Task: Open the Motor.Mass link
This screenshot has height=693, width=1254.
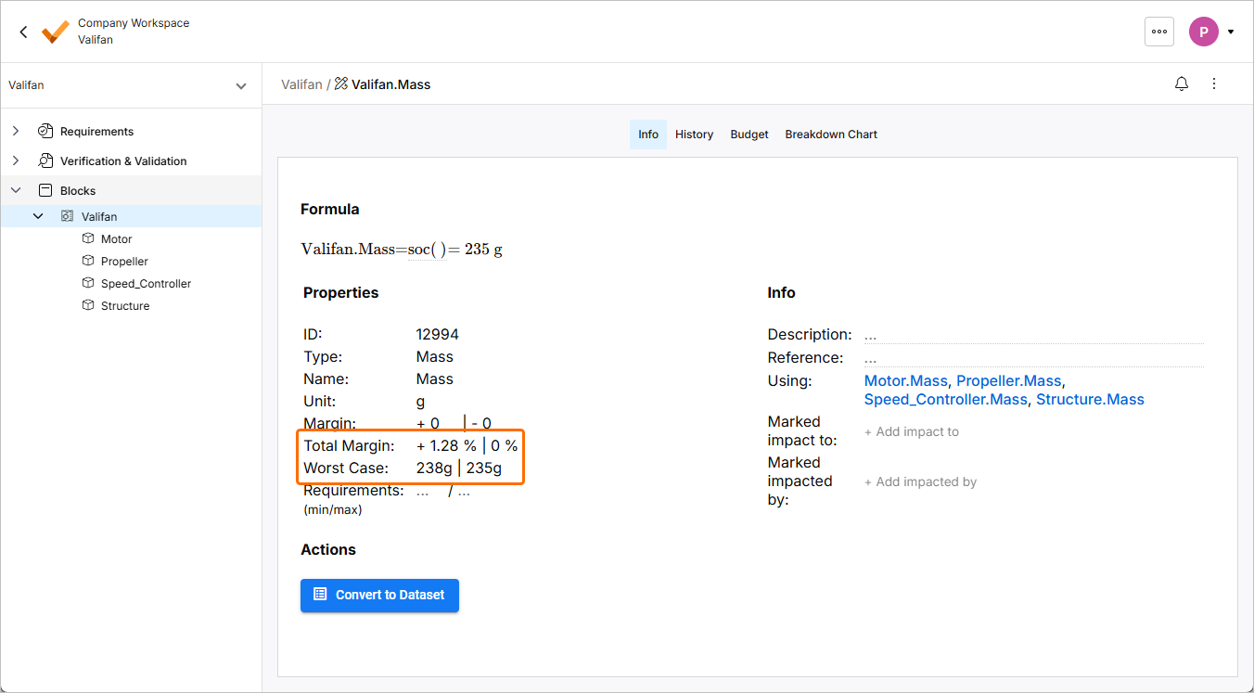Action: [x=905, y=381]
